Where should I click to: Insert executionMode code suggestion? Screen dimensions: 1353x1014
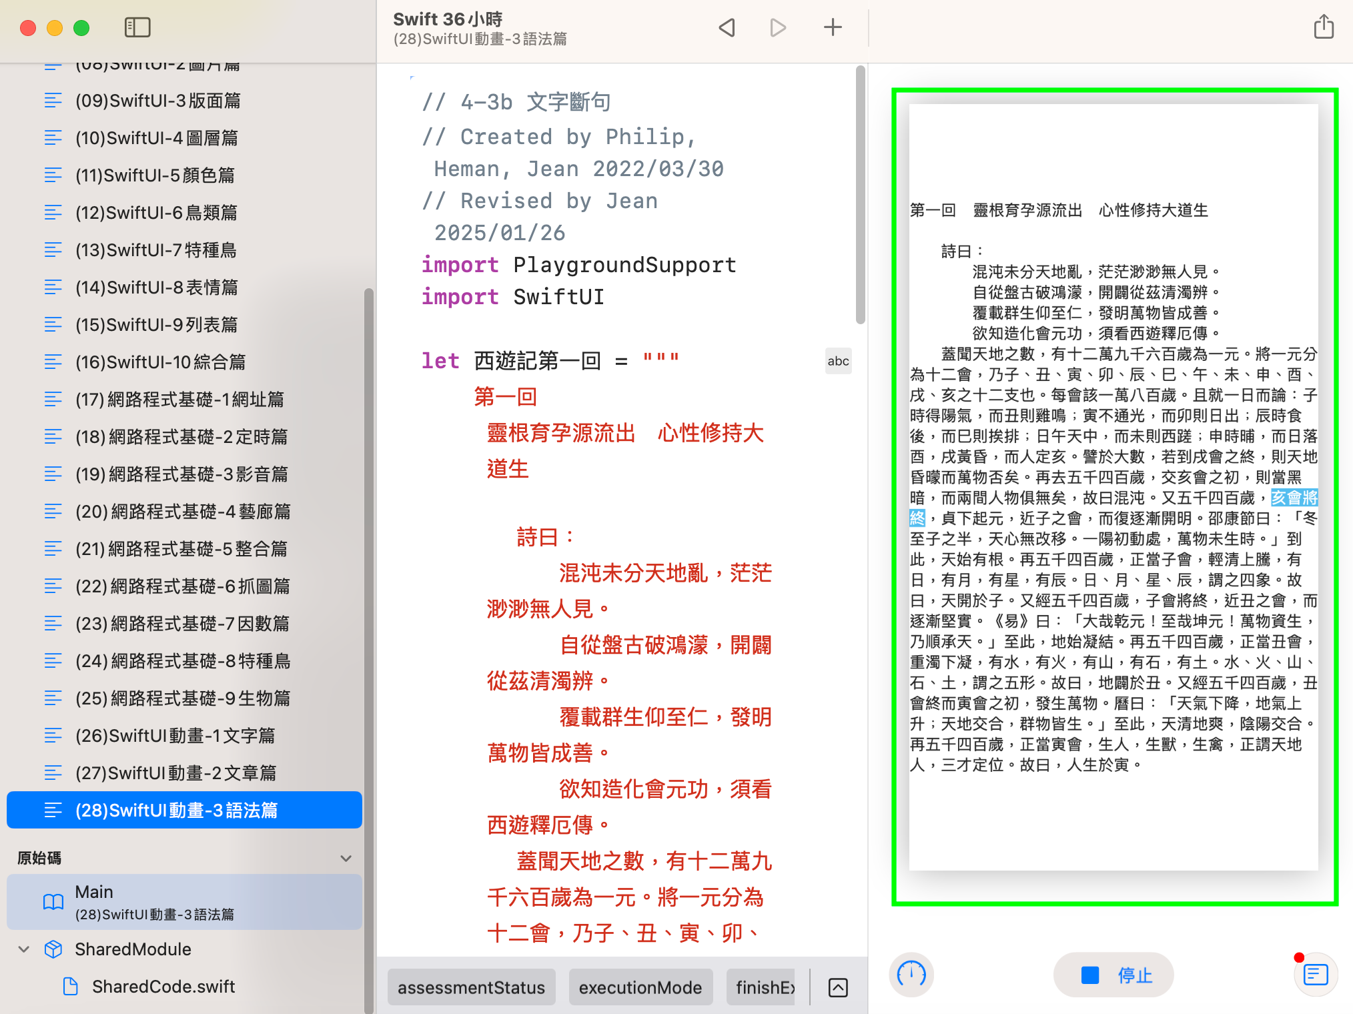[640, 987]
